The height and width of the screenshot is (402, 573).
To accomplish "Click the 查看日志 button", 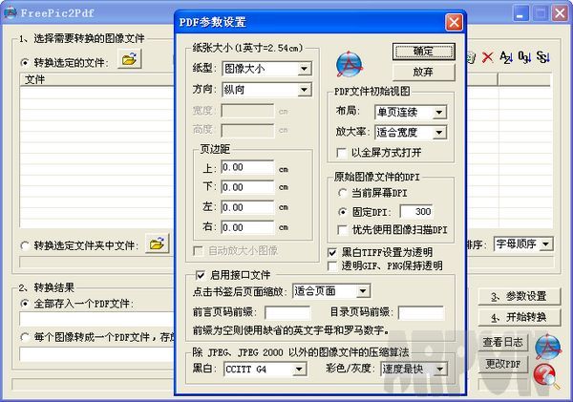I will [x=503, y=343].
